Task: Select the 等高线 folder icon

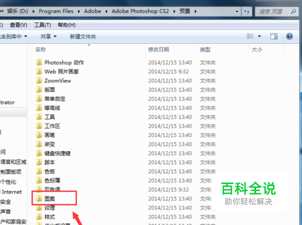Action: pos(39,108)
